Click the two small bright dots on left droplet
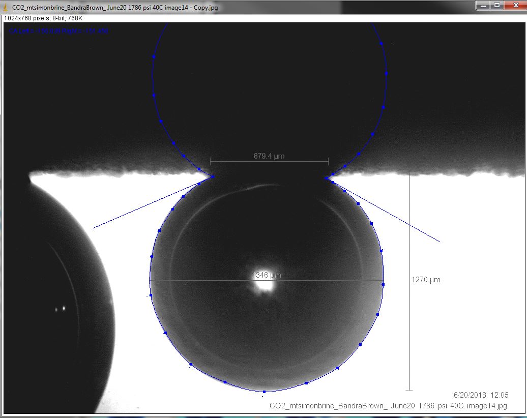This screenshot has width=527, height=418. pos(60,309)
